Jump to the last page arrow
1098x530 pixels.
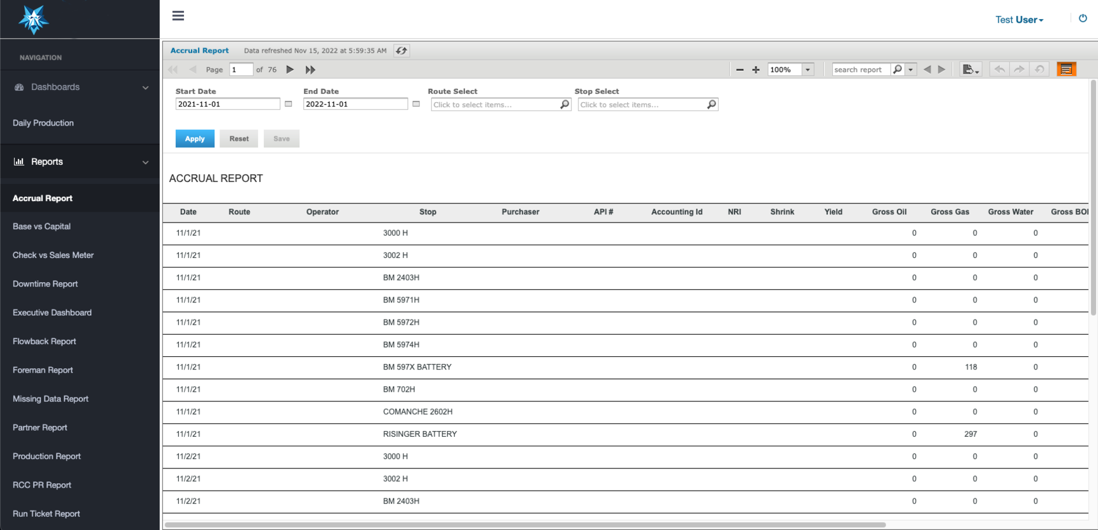[310, 70]
